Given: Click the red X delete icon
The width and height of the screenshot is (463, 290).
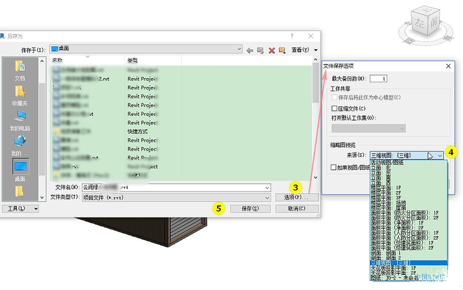Looking at the screenshot, I should click(x=272, y=50).
